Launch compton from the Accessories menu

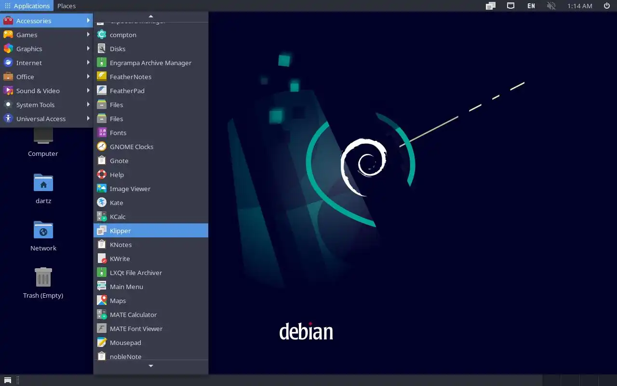click(151, 35)
